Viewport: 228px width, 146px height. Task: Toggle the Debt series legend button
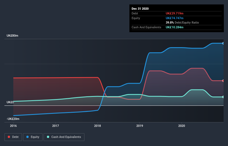point(13,137)
